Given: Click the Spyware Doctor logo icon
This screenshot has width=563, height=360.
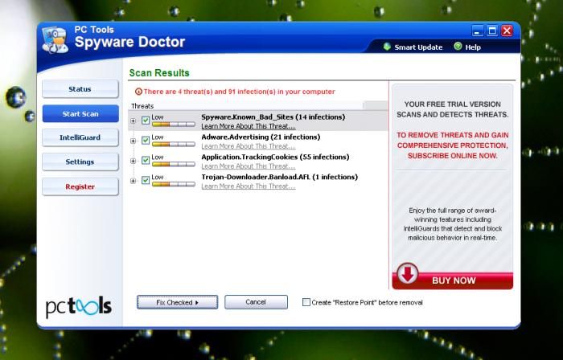Looking at the screenshot, I should (55, 40).
